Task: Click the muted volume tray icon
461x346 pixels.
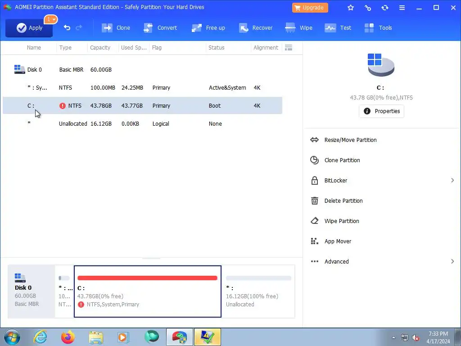Action: pos(416,337)
